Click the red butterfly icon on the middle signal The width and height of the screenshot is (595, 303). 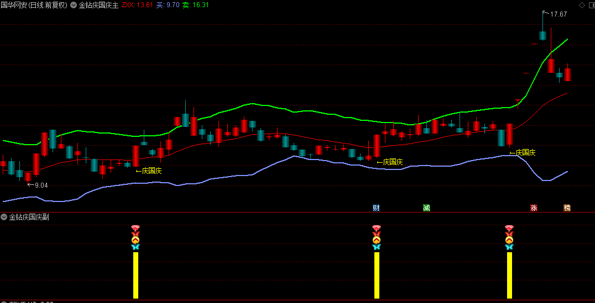[377, 233]
